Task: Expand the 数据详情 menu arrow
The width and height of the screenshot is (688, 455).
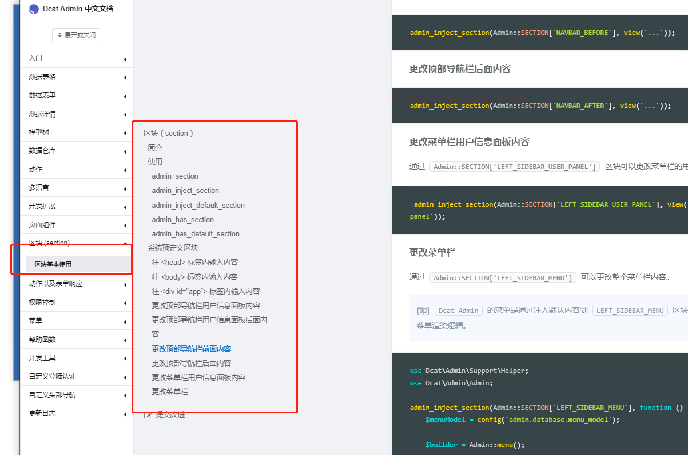Action: click(125, 114)
